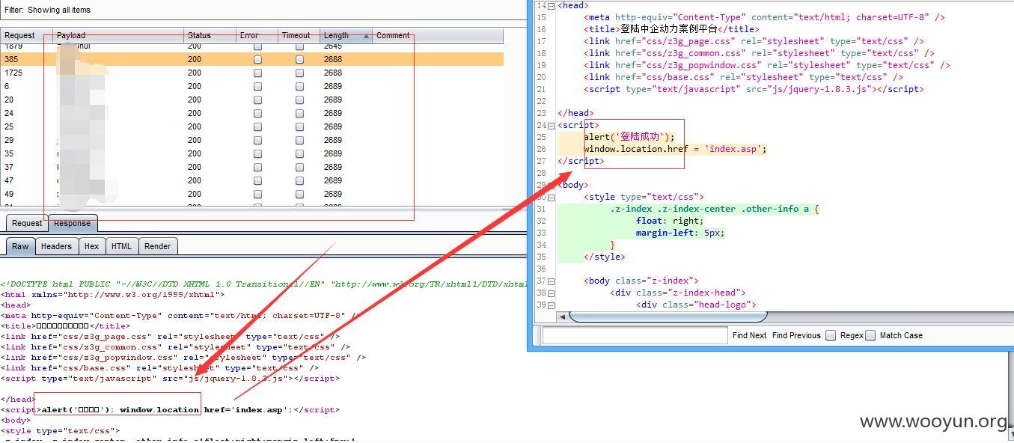Click Find Previous in the search bar
The width and height of the screenshot is (1014, 443).
click(x=796, y=335)
